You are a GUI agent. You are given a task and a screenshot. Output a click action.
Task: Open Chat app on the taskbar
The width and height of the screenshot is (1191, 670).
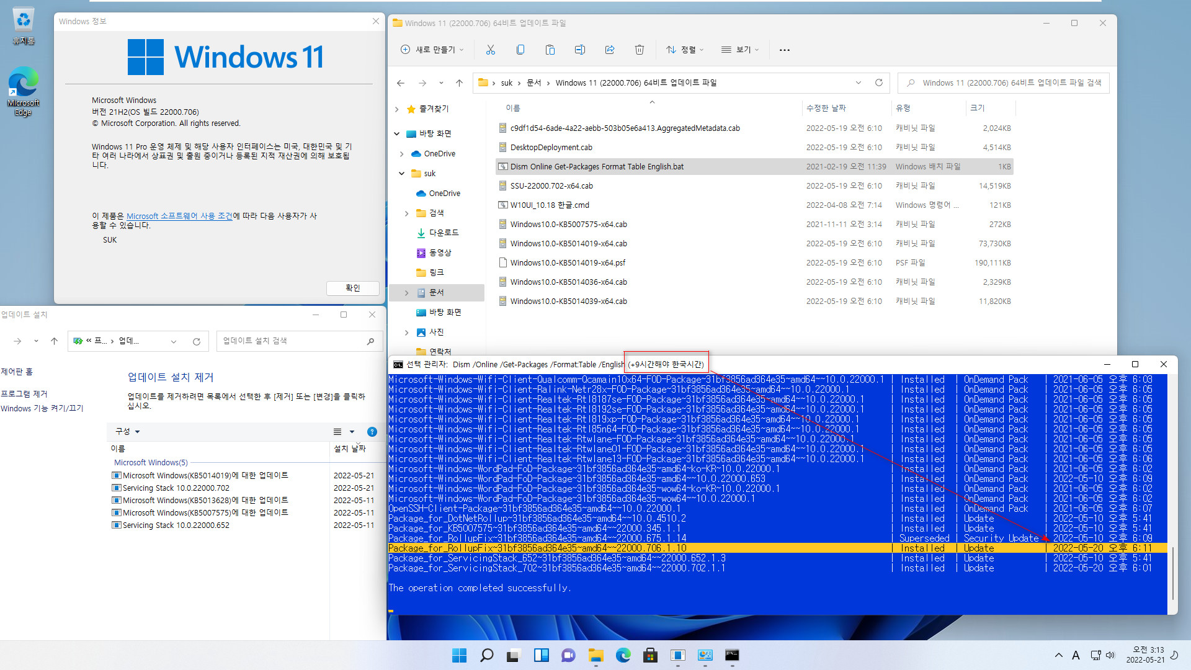click(x=568, y=655)
